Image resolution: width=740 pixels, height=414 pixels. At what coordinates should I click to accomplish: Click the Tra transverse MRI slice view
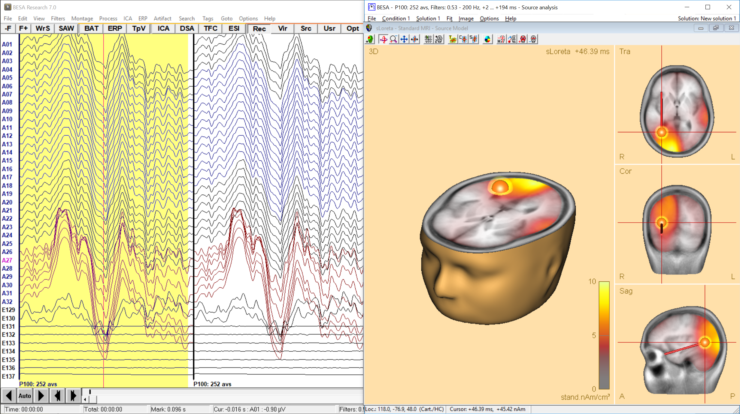pos(677,104)
